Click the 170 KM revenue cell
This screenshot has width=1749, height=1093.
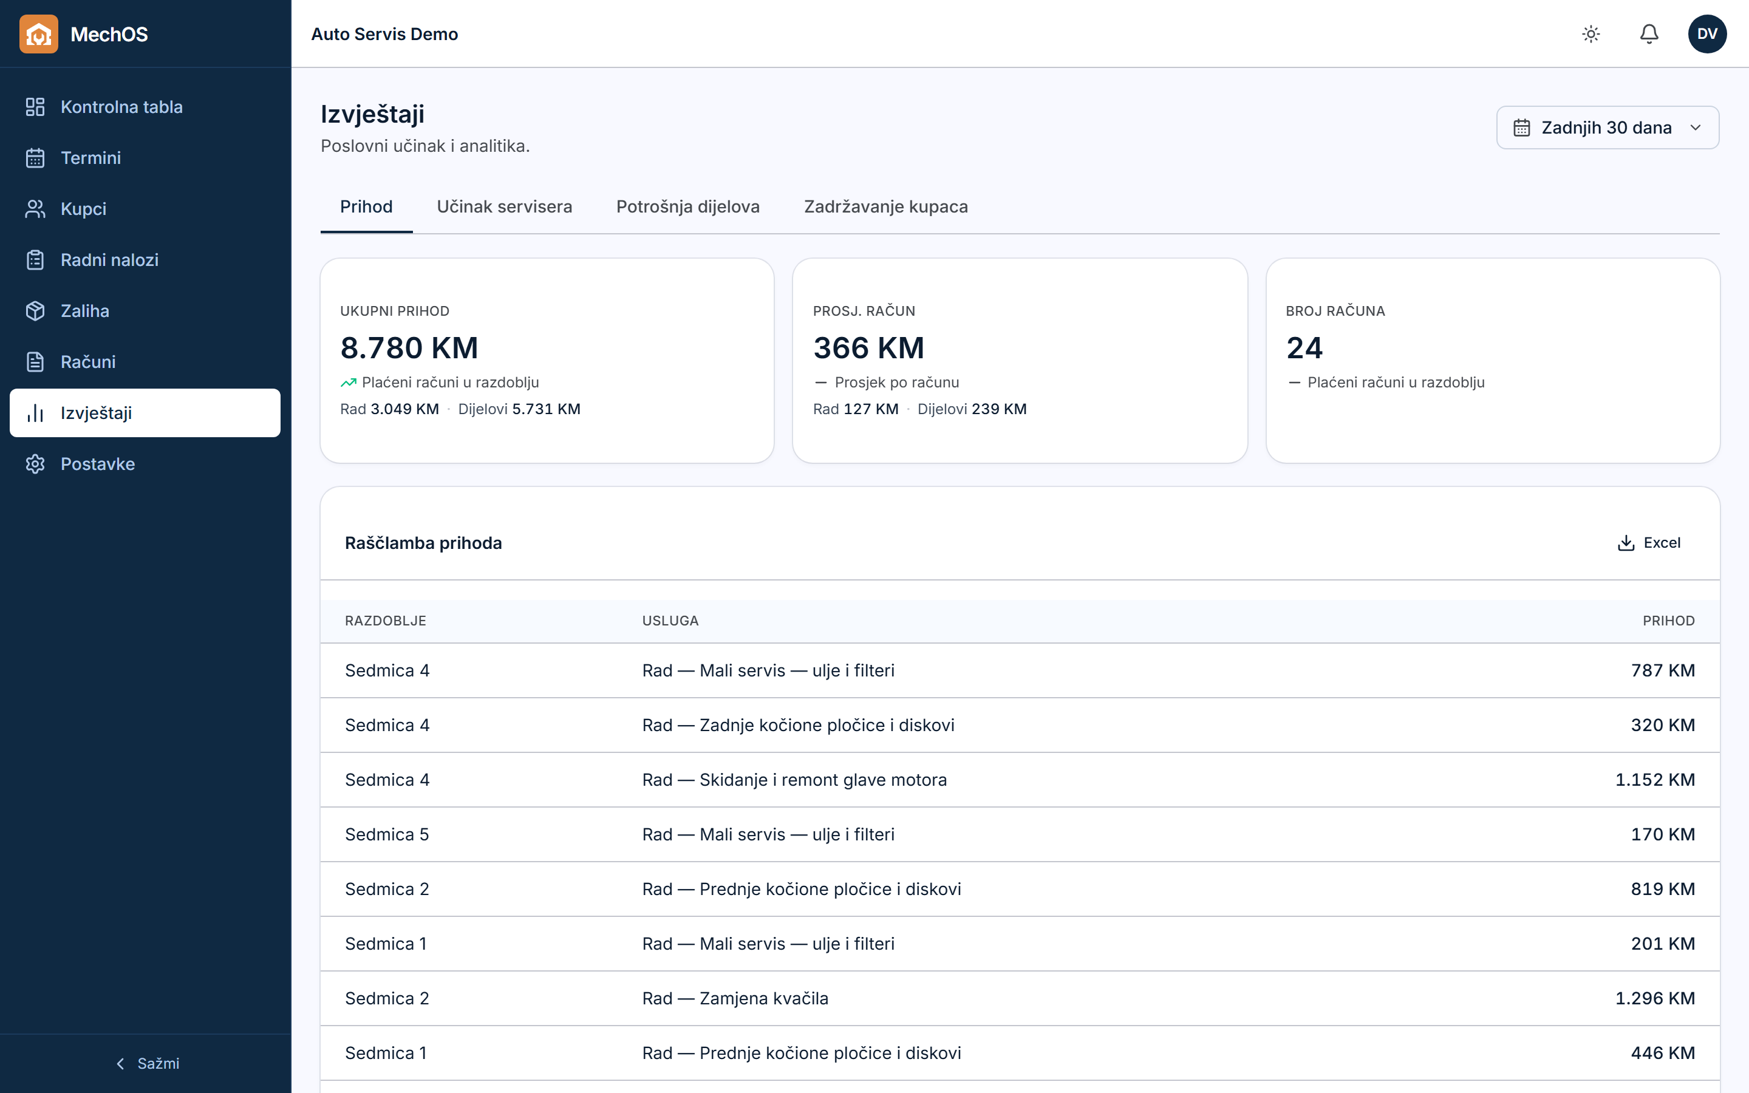[1662, 834]
